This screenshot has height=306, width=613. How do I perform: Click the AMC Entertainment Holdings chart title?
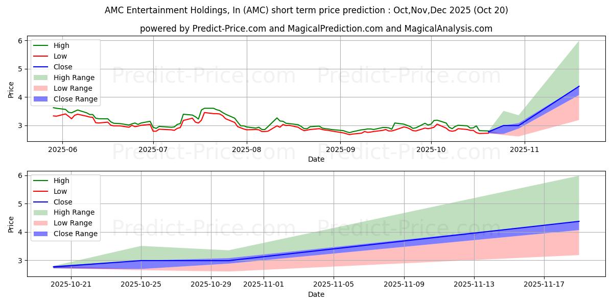pyautogui.click(x=306, y=10)
